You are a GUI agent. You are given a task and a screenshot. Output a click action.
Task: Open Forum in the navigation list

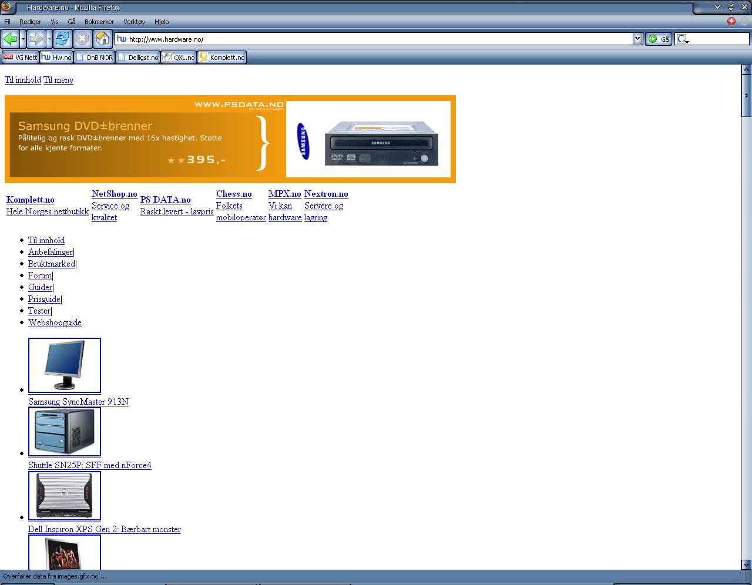click(x=40, y=275)
